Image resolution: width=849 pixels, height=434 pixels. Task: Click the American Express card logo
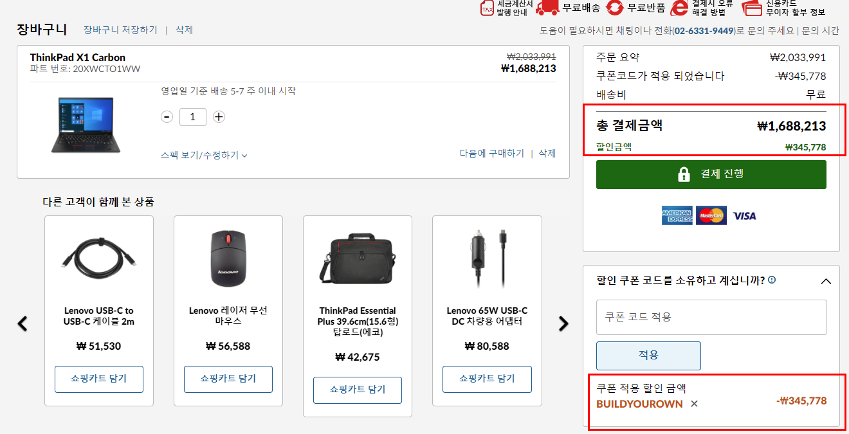tap(677, 215)
